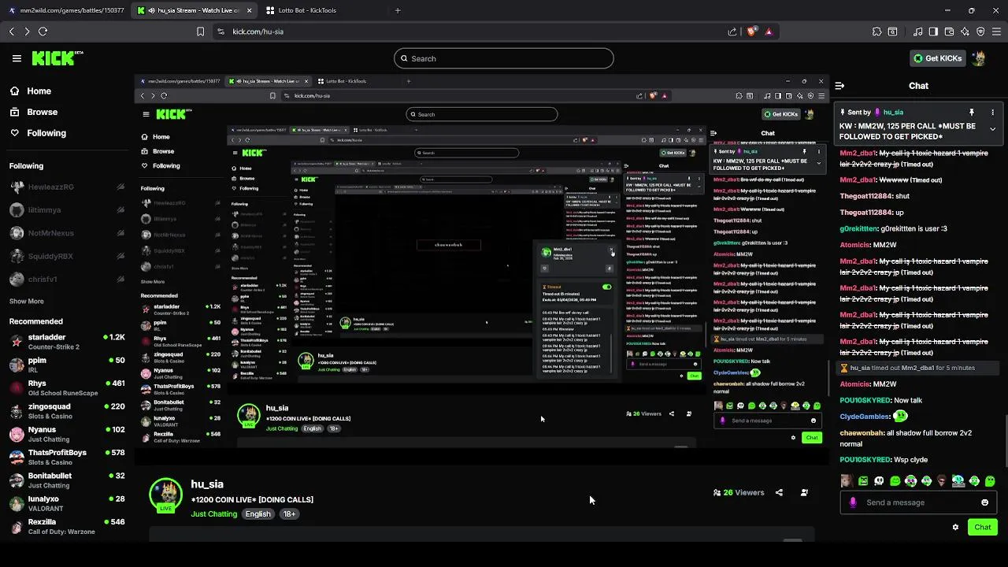Open the emoji picker in message box
Image resolution: width=1008 pixels, height=567 pixels.
984,502
